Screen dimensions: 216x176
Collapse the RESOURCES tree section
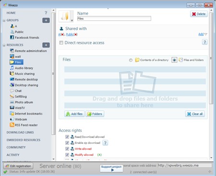4,45
